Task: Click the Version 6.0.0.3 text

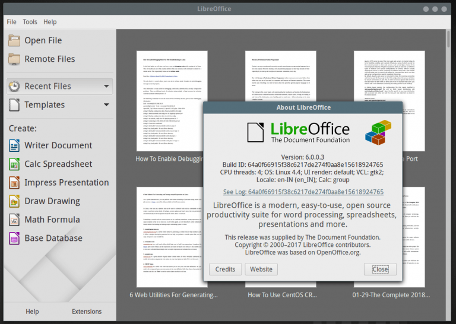Action: [303, 157]
